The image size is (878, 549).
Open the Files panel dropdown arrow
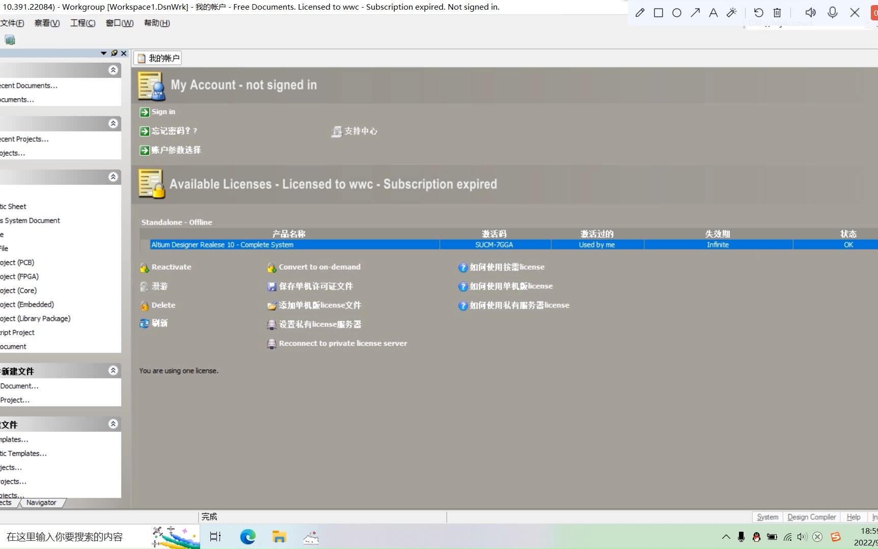click(104, 53)
